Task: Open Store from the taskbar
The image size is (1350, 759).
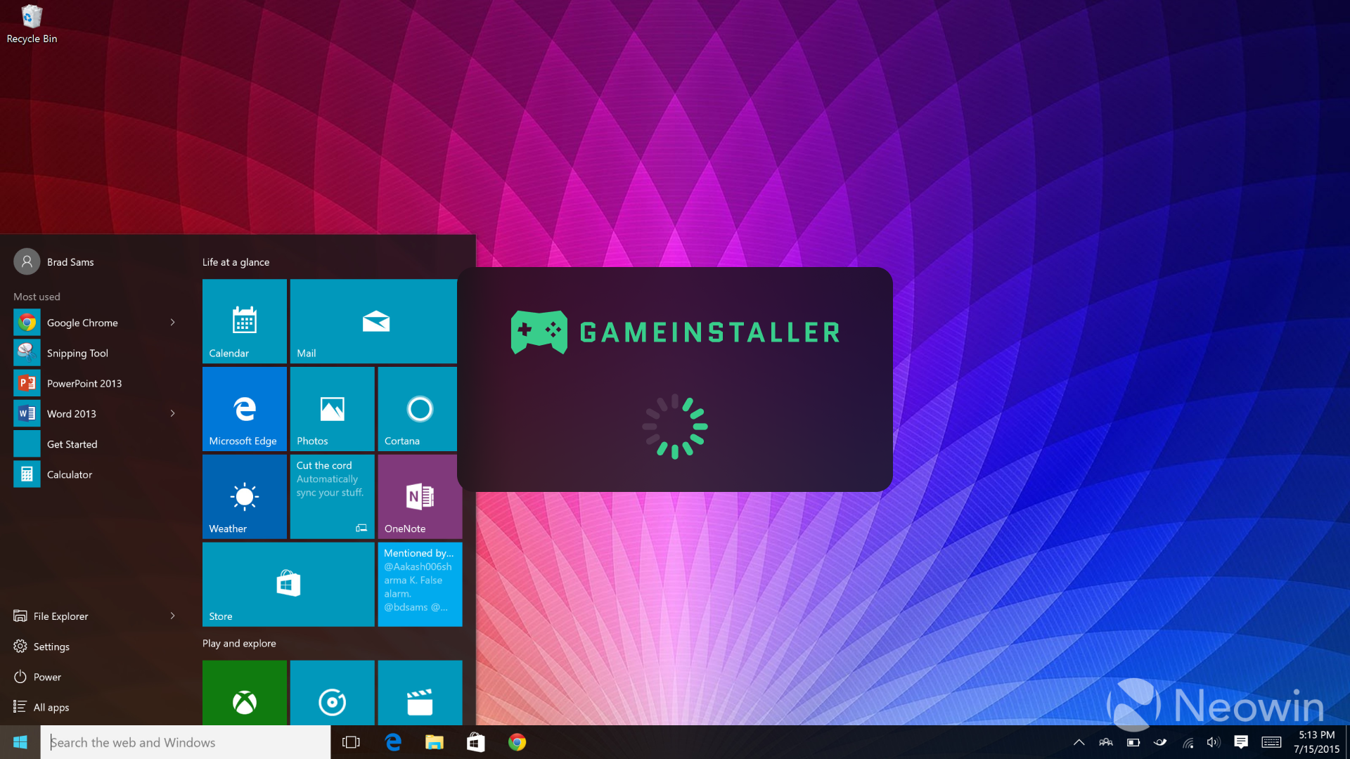Action: (476, 742)
